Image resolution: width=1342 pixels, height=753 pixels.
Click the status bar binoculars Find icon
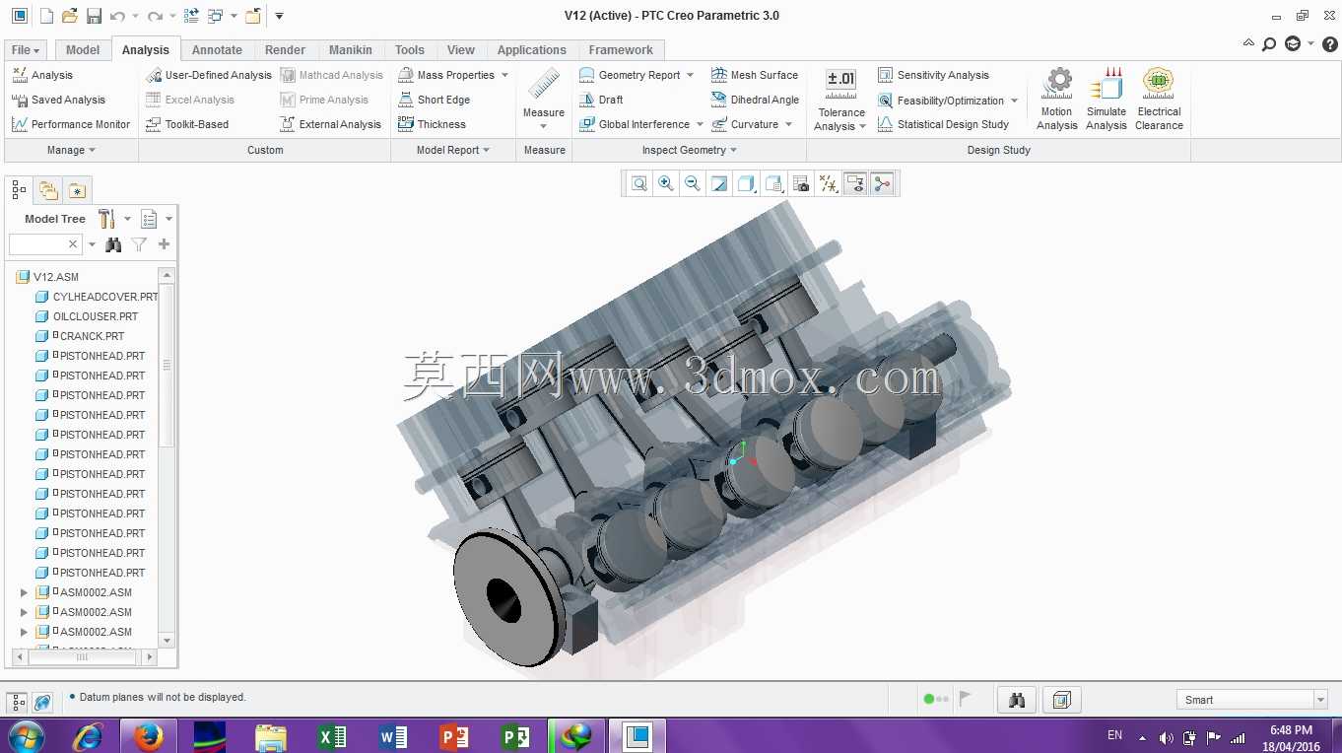(x=1017, y=700)
